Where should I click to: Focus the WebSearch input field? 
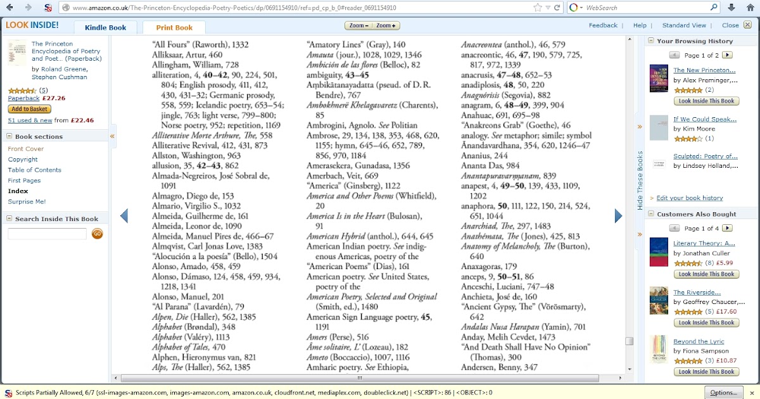click(x=646, y=8)
